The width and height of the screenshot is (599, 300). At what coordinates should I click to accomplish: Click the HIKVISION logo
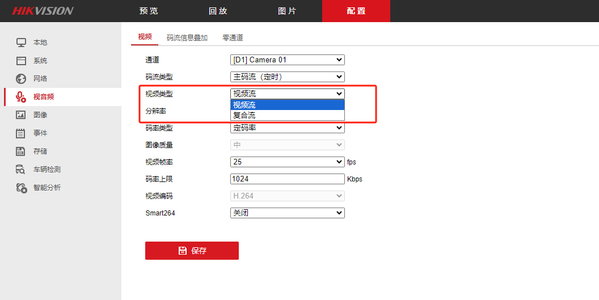(43, 11)
